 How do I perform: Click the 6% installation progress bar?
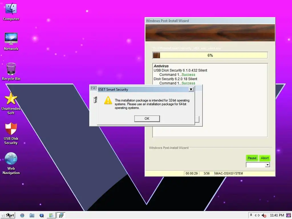click(x=210, y=55)
